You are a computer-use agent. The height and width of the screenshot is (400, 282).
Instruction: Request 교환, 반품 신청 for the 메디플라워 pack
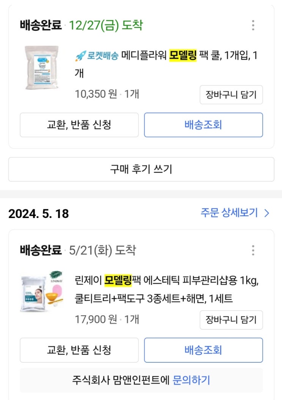(x=79, y=125)
